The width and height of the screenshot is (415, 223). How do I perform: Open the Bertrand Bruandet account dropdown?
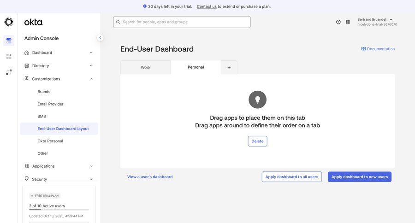pyautogui.click(x=377, y=22)
